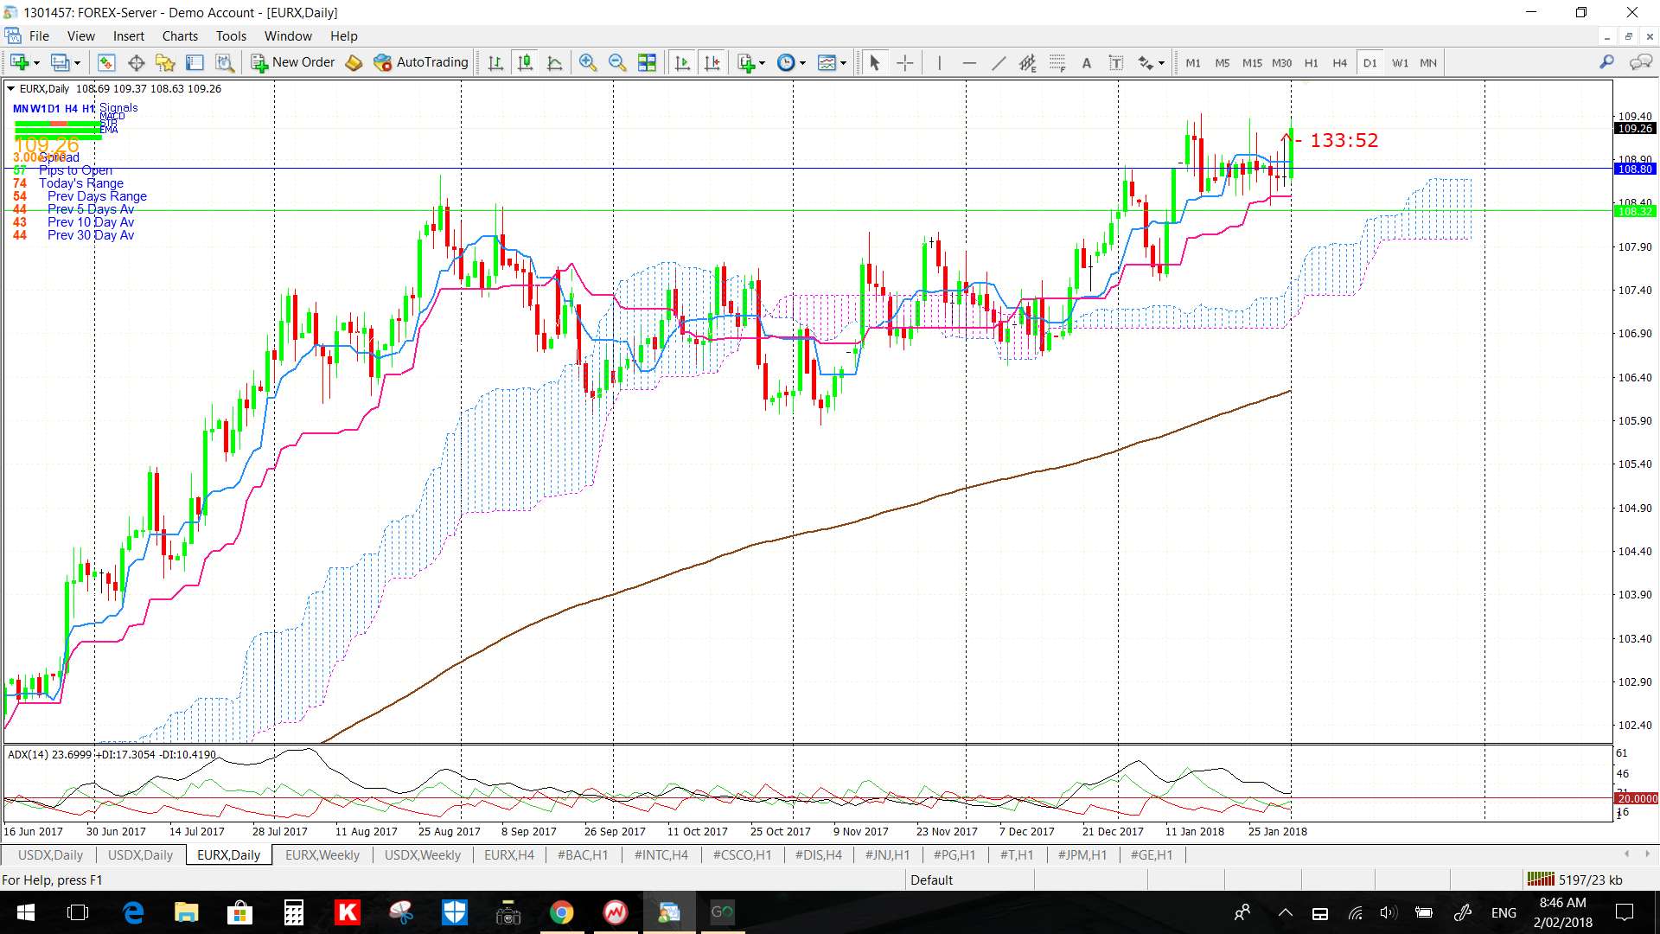Open the chat bubbles icon
The width and height of the screenshot is (1660, 934).
click(x=1640, y=62)
